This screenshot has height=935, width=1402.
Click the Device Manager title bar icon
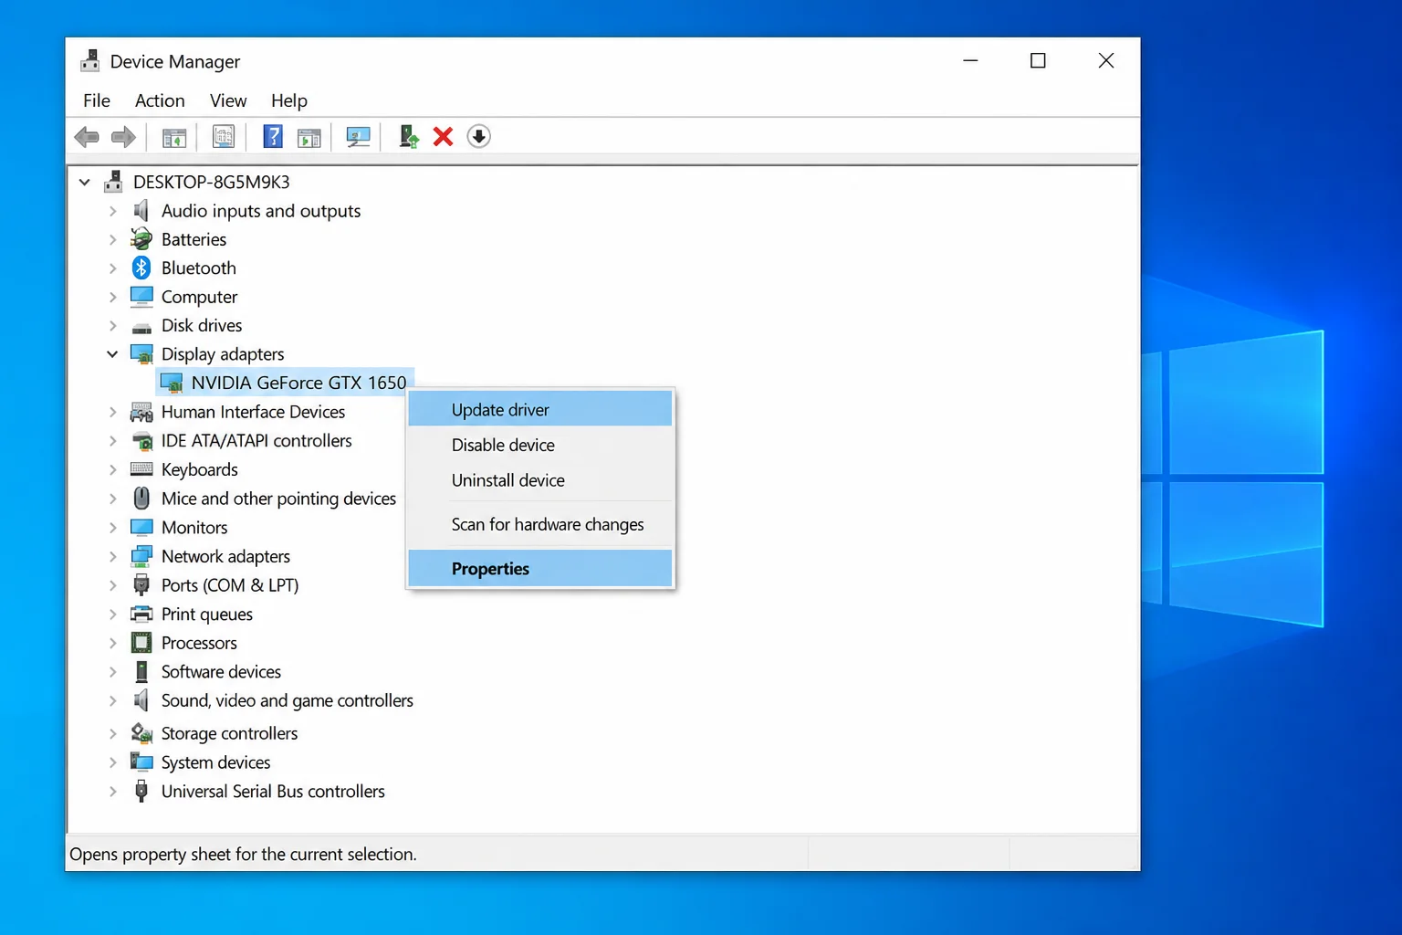(x=89, y=61)
